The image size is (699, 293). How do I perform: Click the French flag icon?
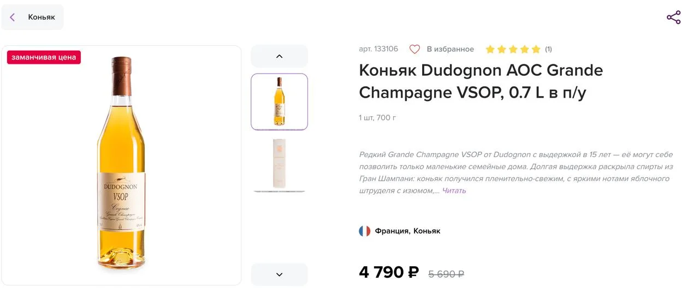(364, 231)
